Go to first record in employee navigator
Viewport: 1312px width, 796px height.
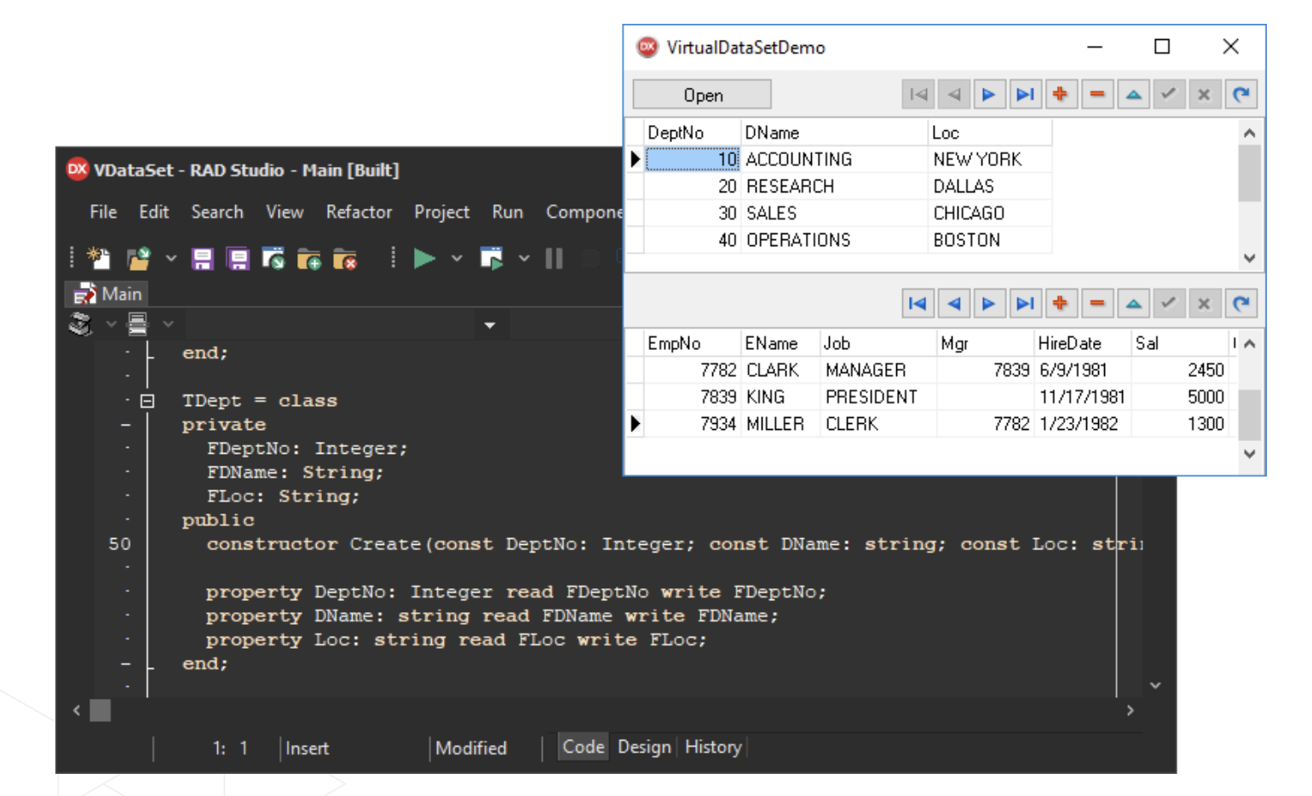click(918, 303)
